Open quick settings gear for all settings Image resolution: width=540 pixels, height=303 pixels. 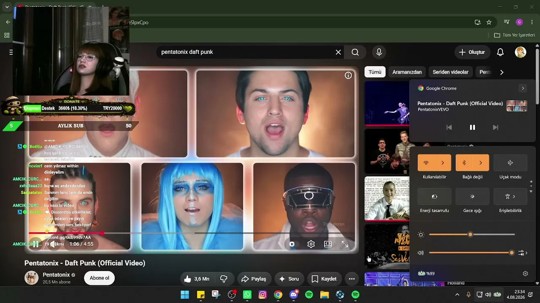(x=525, y=274)
